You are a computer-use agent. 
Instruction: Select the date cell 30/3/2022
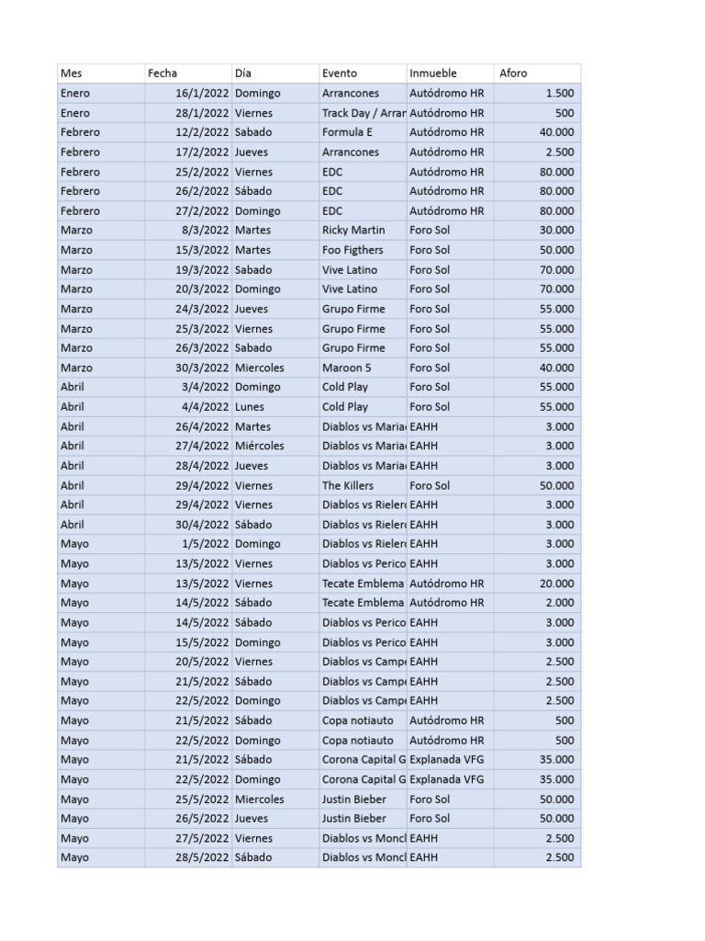188,368
